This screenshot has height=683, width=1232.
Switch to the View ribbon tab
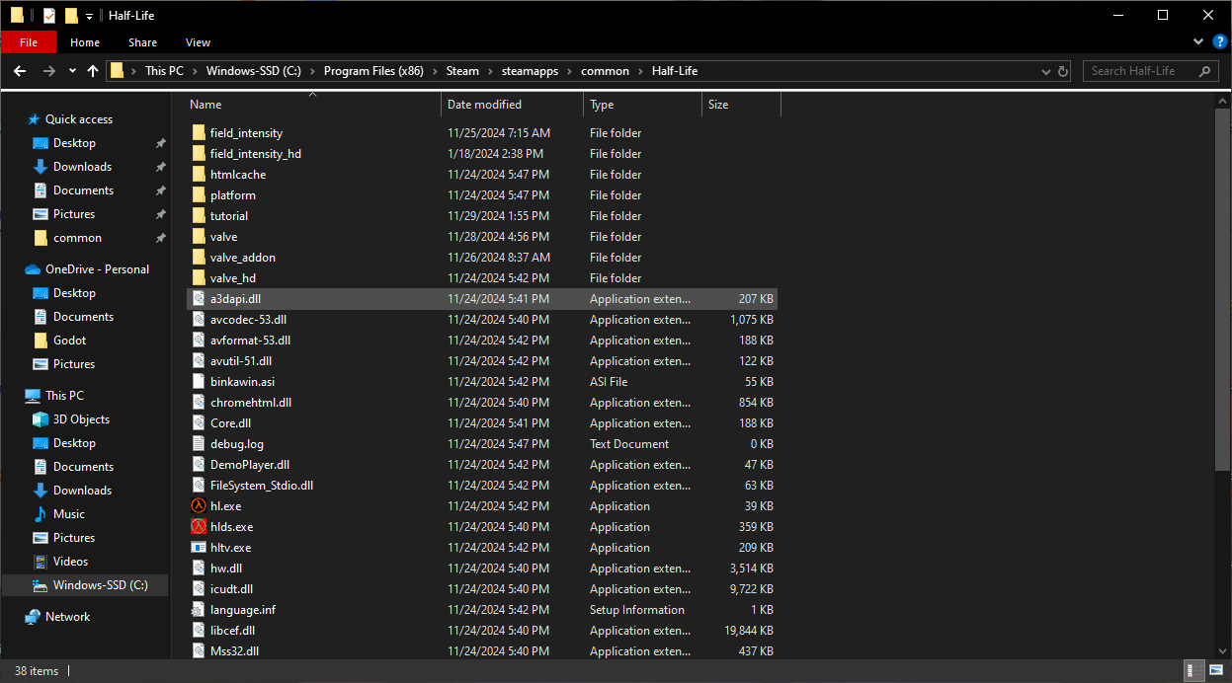click(x=198, y=42)
